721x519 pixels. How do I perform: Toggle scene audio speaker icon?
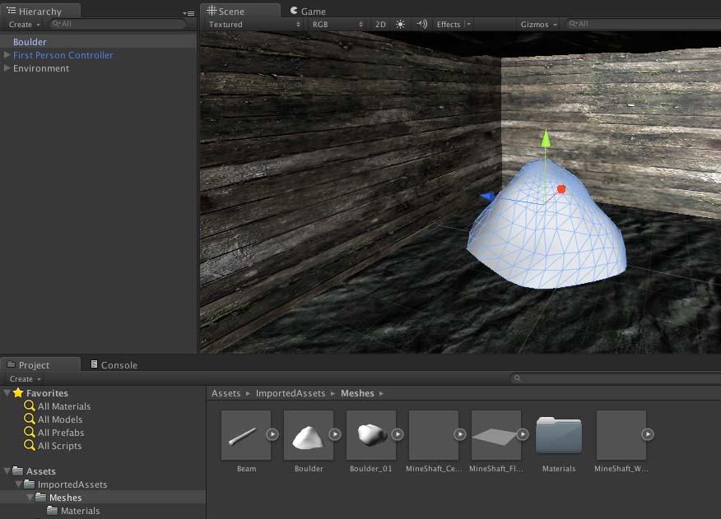(421, 25)
